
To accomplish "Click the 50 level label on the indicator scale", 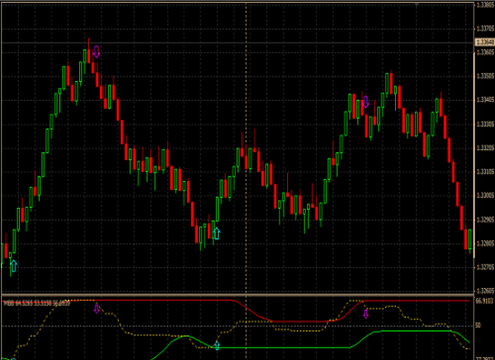I will (x=479, y=325).
